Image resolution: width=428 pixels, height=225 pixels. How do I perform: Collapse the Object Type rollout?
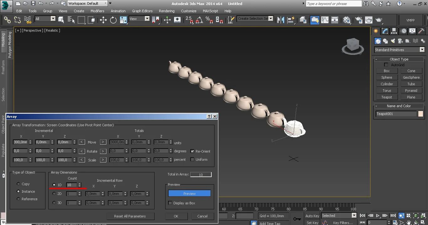pos(399,59)
